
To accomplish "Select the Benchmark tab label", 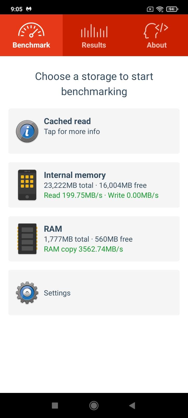I will coord(31,45).
